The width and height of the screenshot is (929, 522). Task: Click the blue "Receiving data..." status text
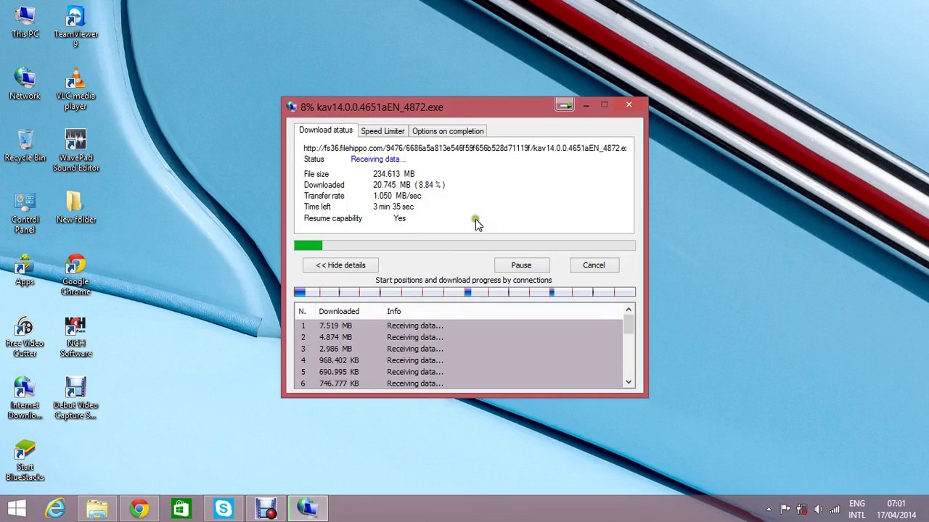(377, 159)
